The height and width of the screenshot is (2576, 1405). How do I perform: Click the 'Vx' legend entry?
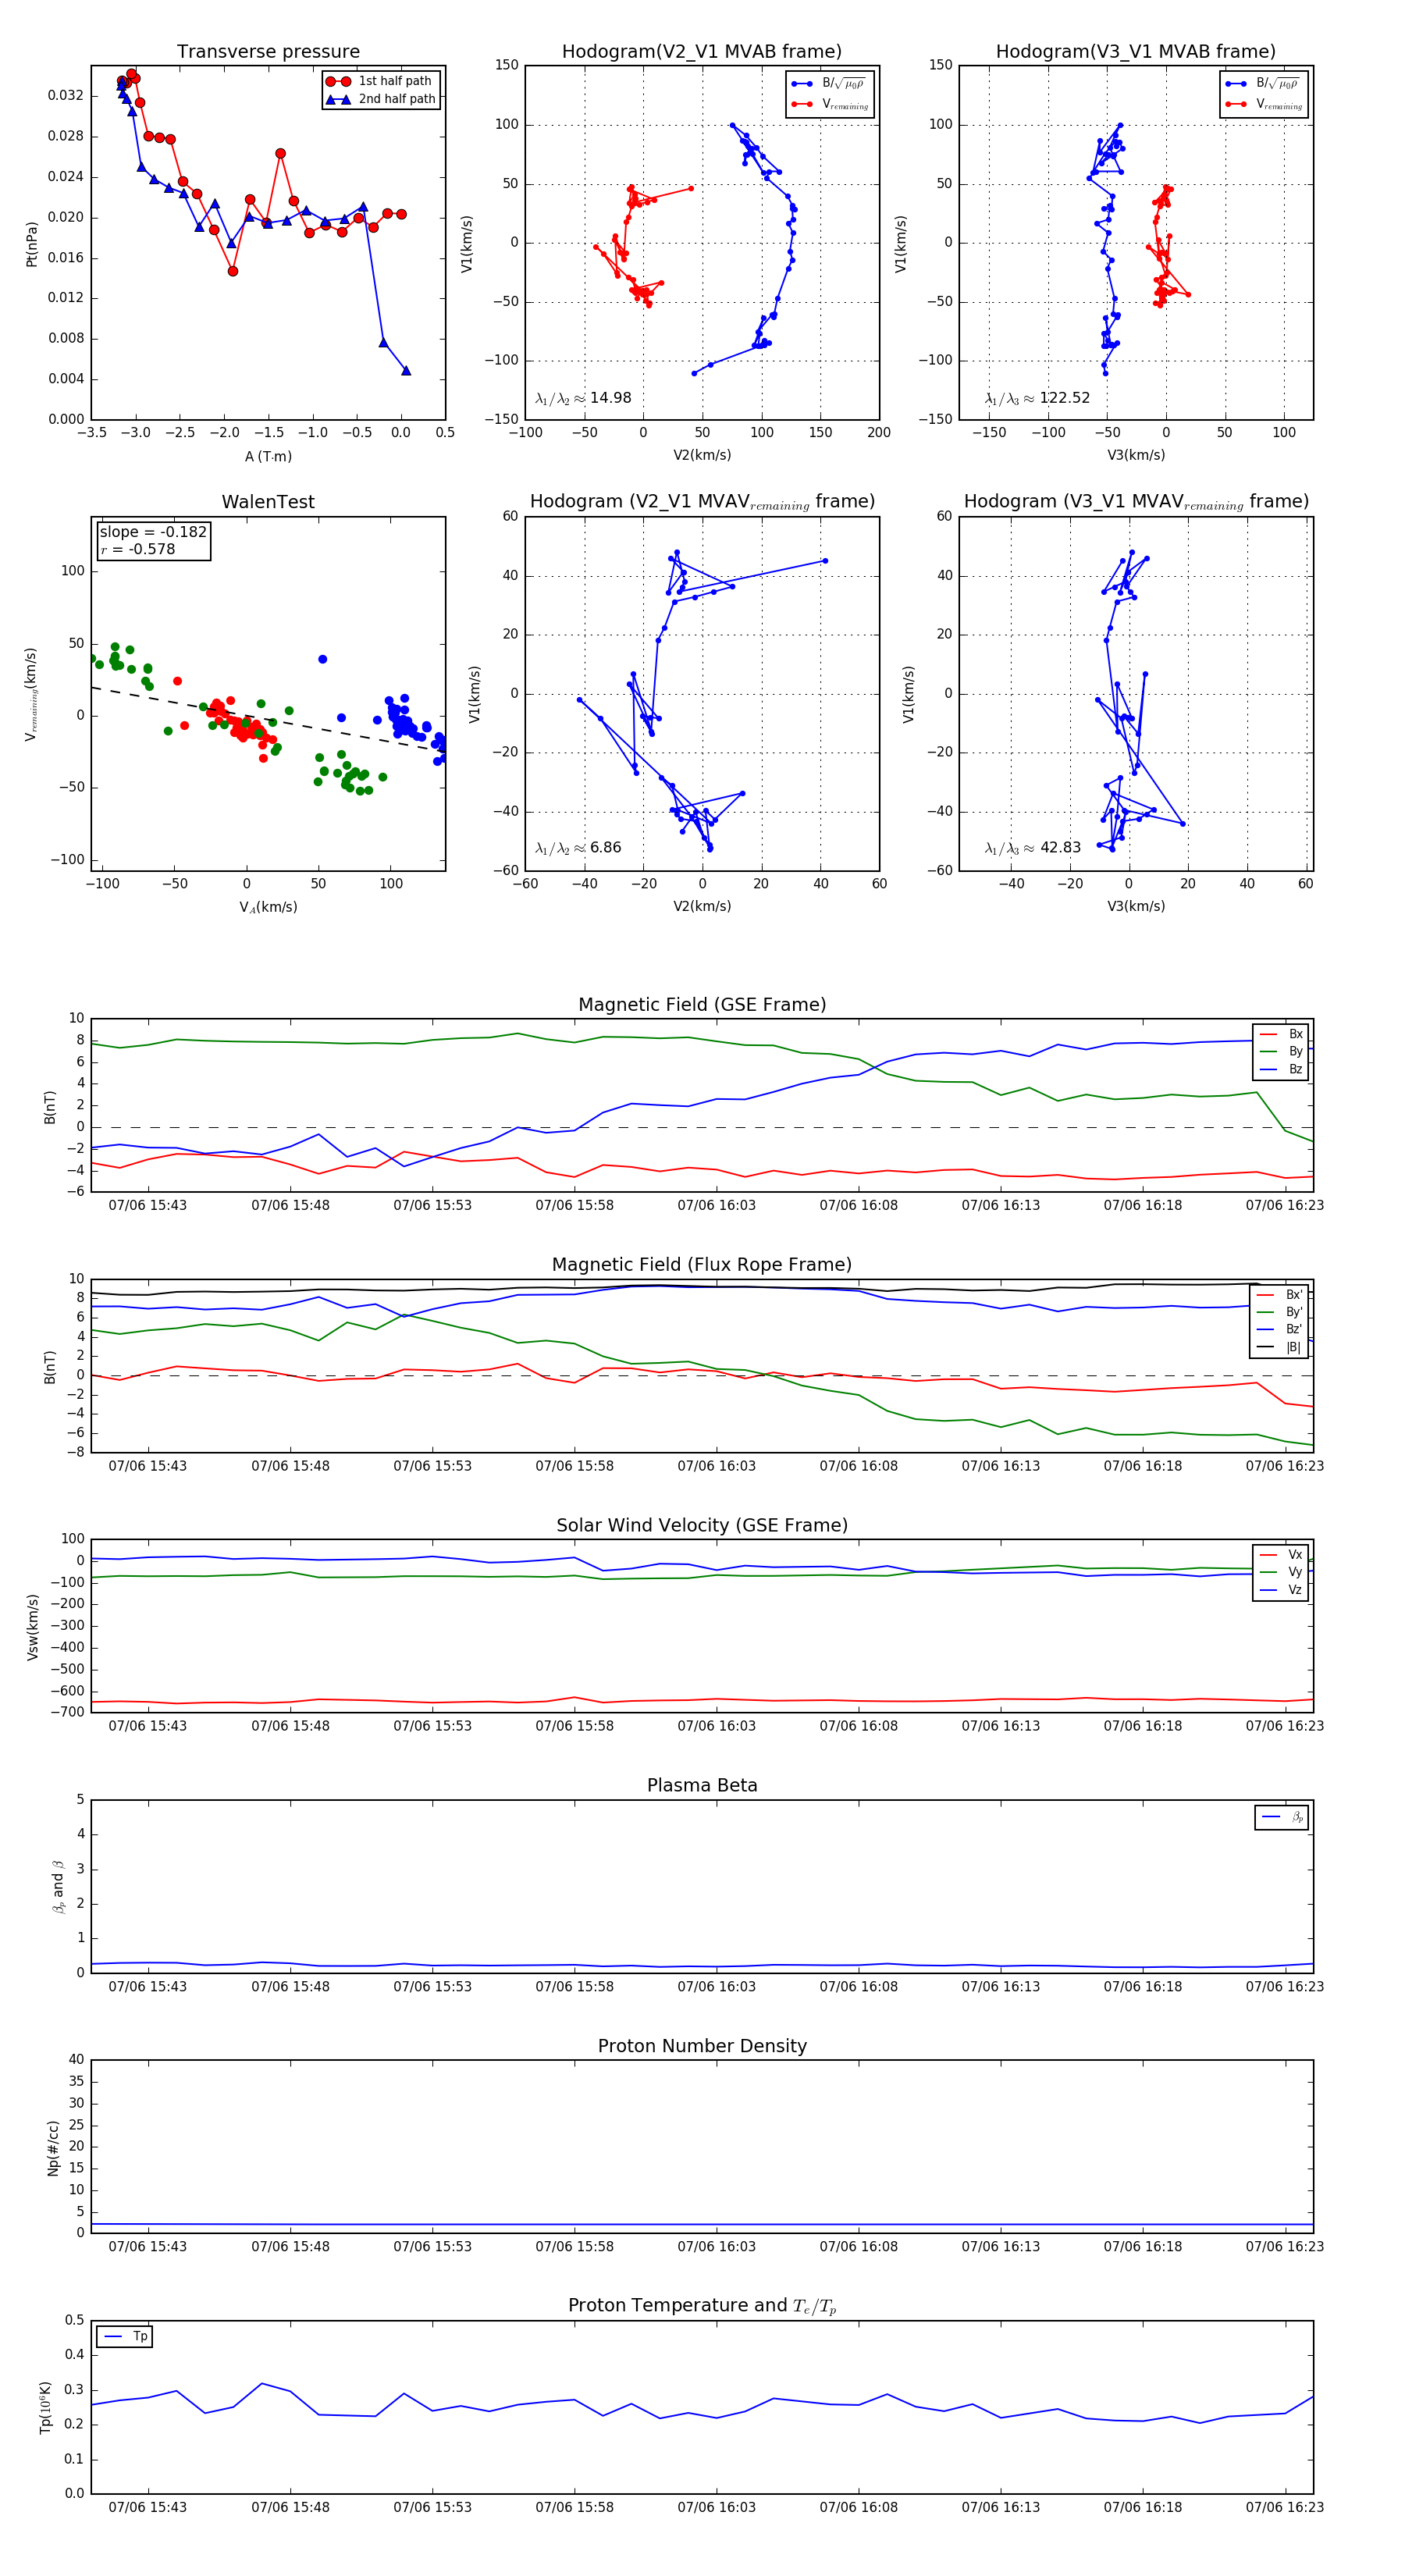[x=1281, y=1555]
